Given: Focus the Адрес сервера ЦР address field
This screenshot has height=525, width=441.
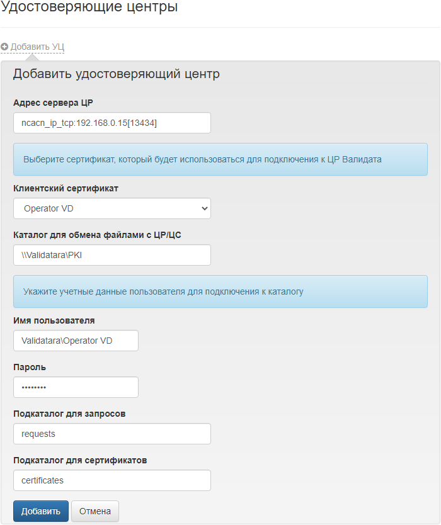Looking at the screenshot, I should click(112, 123).
